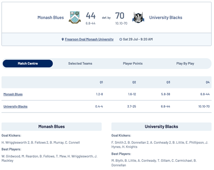Click the Monash Blues total score 44

click(91, 15)
